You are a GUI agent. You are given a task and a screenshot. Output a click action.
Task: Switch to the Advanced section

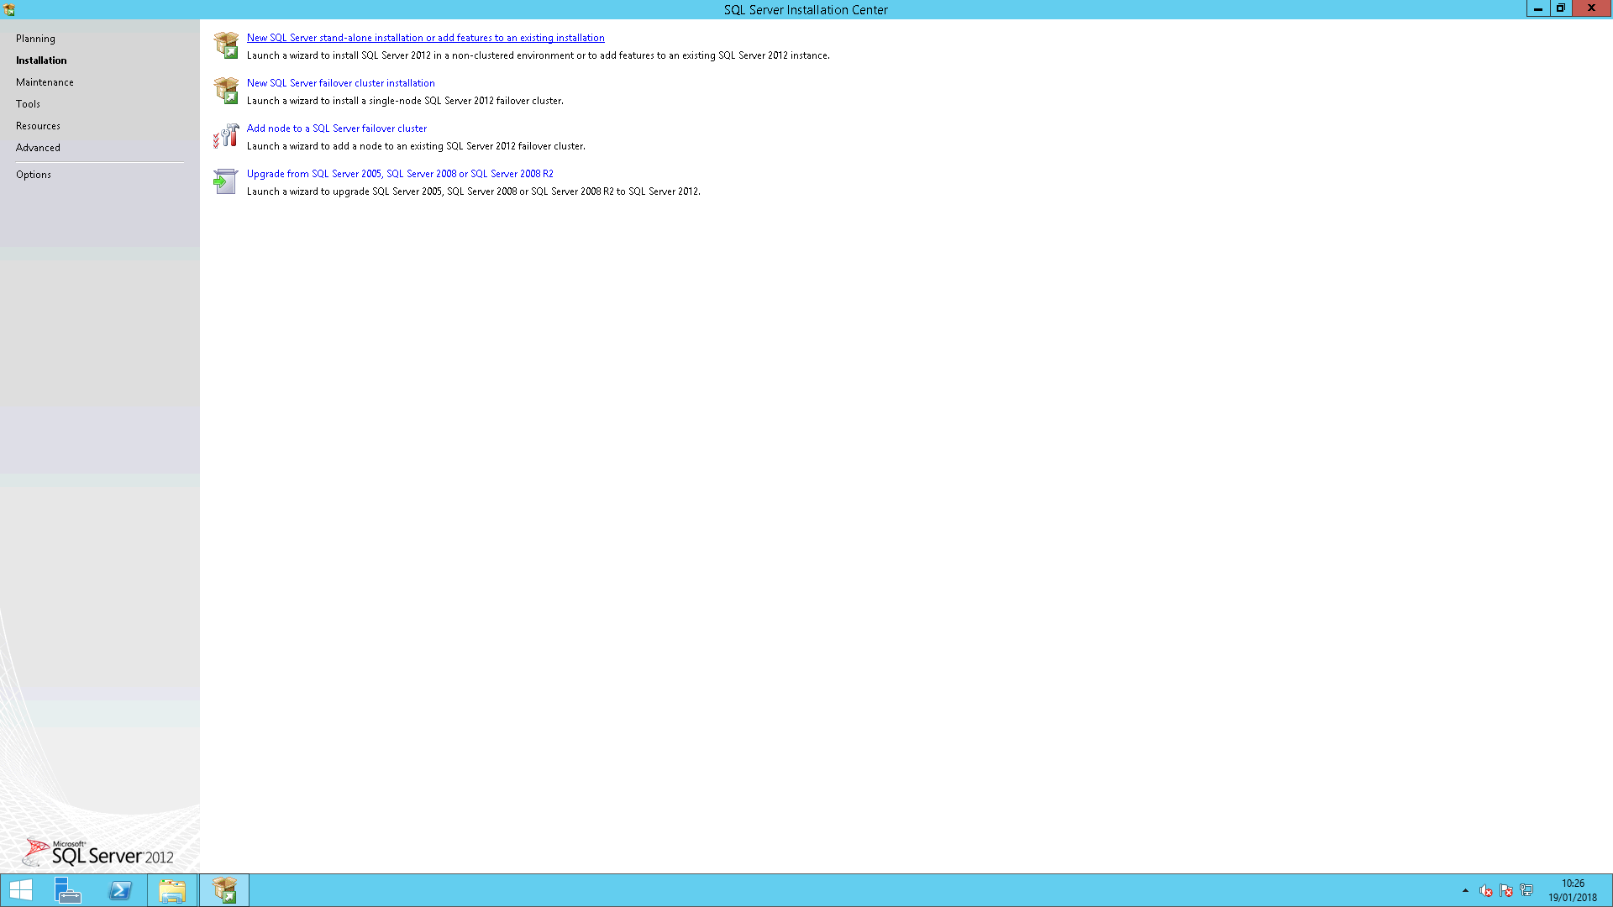click(x=38, y=148)
